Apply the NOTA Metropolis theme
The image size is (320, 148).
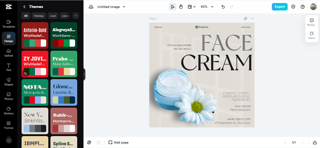click(35, 92)
